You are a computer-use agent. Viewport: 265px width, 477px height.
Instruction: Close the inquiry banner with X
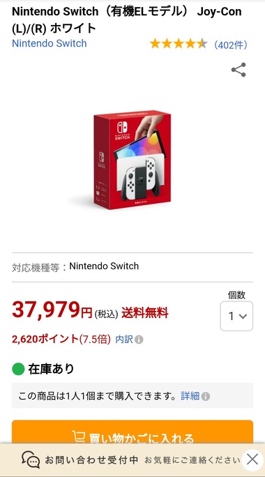coord(252,460)
